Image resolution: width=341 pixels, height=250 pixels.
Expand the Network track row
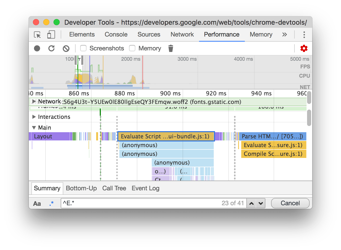pos(34,102)
